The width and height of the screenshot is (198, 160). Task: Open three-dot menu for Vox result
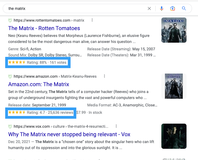pyautogui.click(x=116, y=126)
